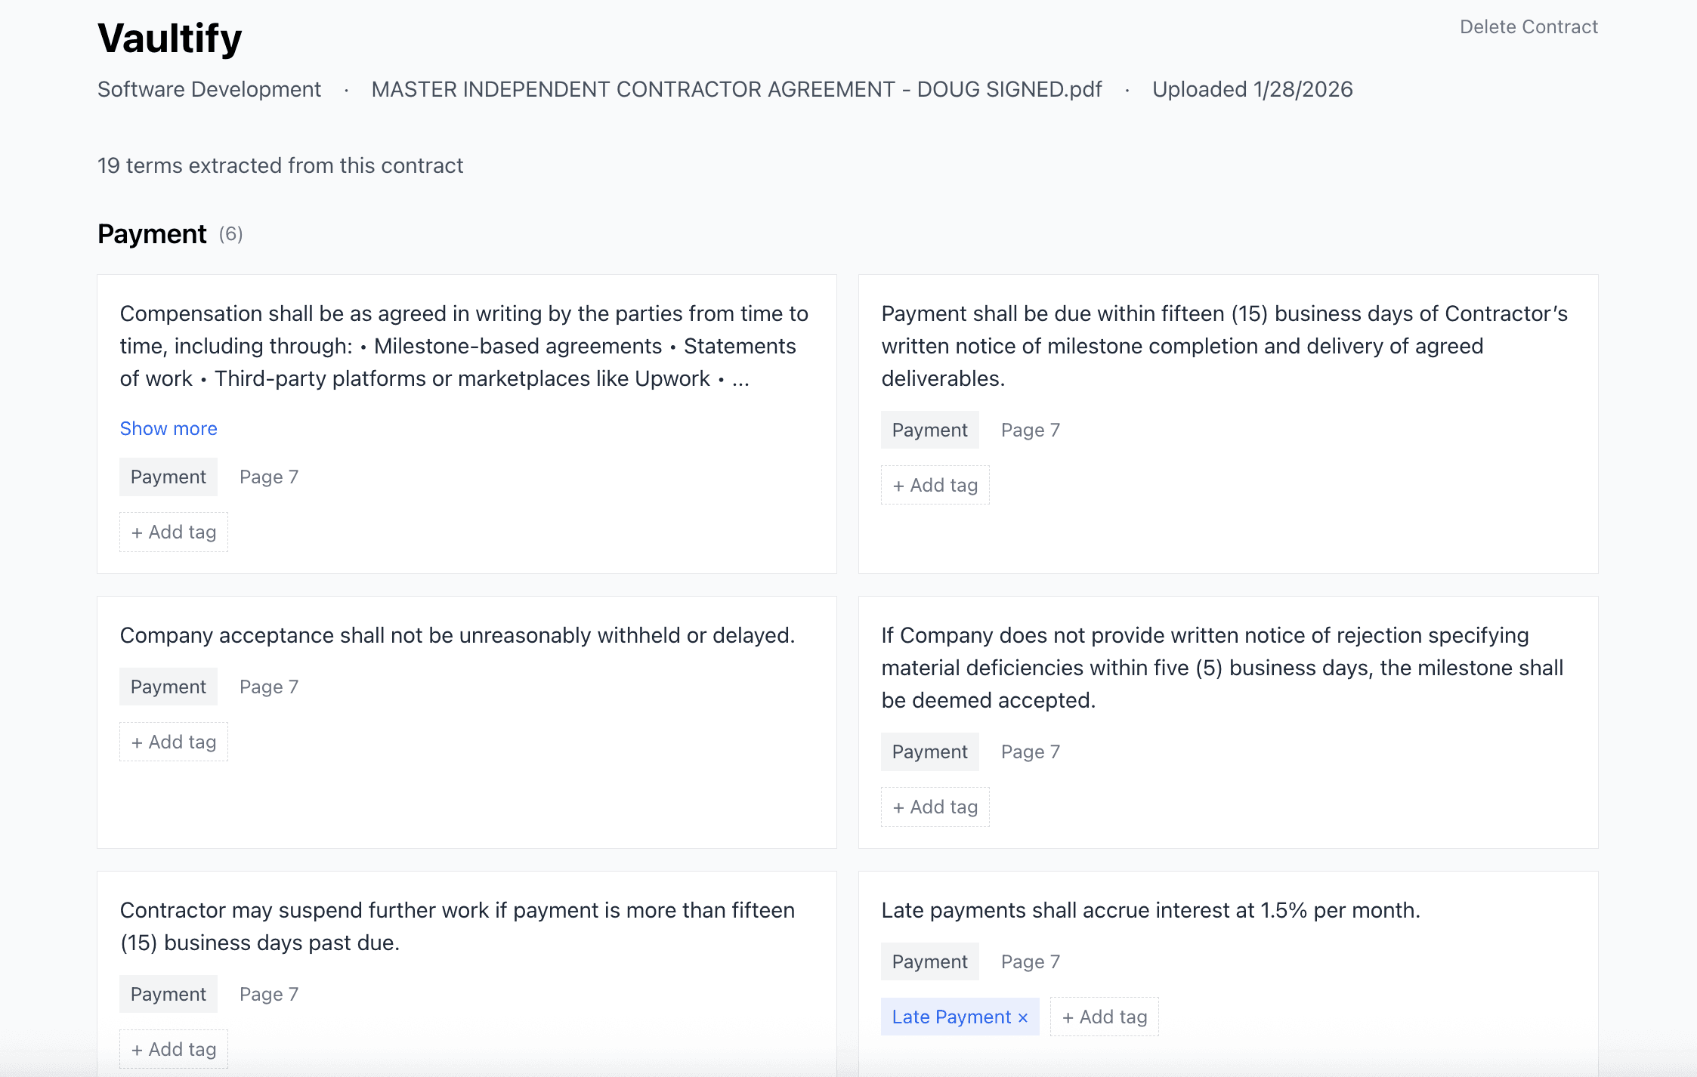Click the Payment chip on the compensation card
The height and width of the screenshot is (1077, 1697).
168,477
